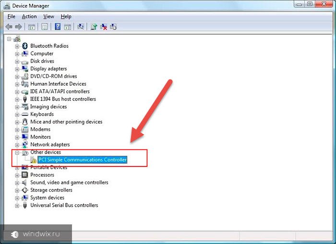Select the Storage controllers label
This screenshot has width=336, height=244.
(51, 190)
